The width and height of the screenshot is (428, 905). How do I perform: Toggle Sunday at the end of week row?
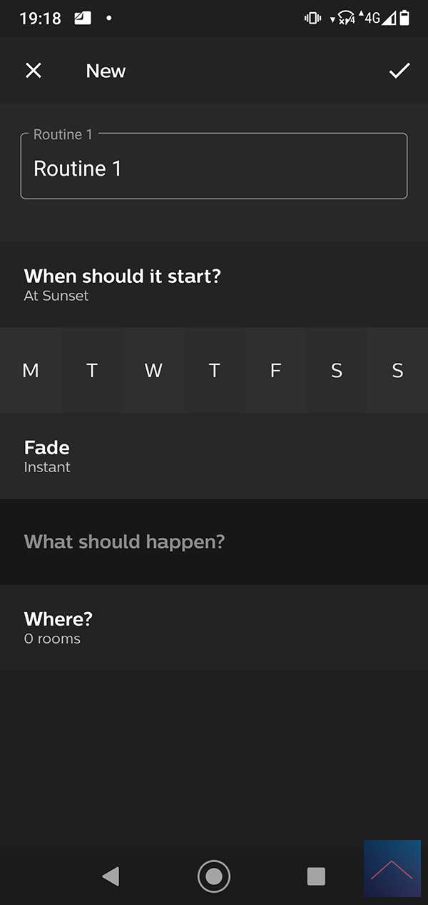[x=397, y=370]
